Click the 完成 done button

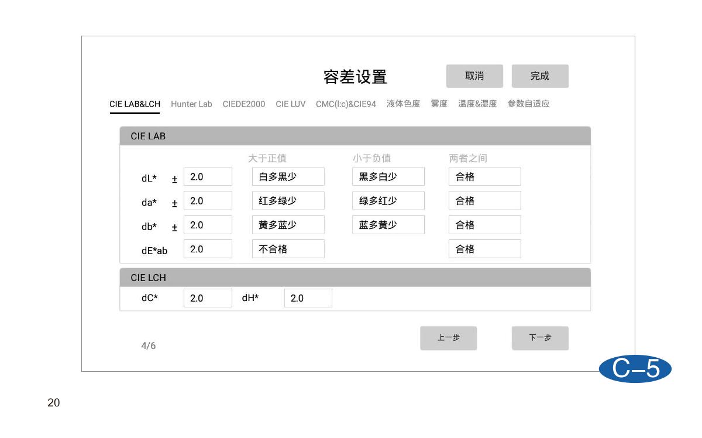[540, 76]
